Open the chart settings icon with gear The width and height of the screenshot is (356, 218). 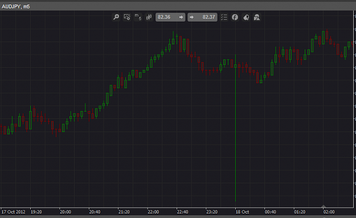coord(127,17)
